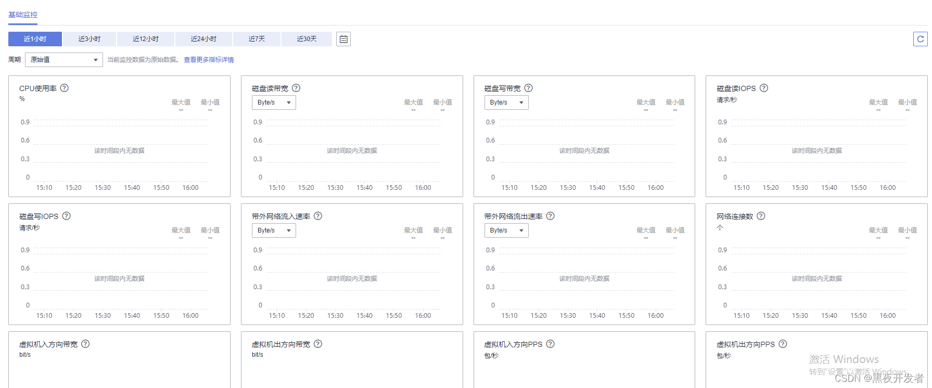Click 16:00 tick on CPU使用率 chart

pos(190,188)
